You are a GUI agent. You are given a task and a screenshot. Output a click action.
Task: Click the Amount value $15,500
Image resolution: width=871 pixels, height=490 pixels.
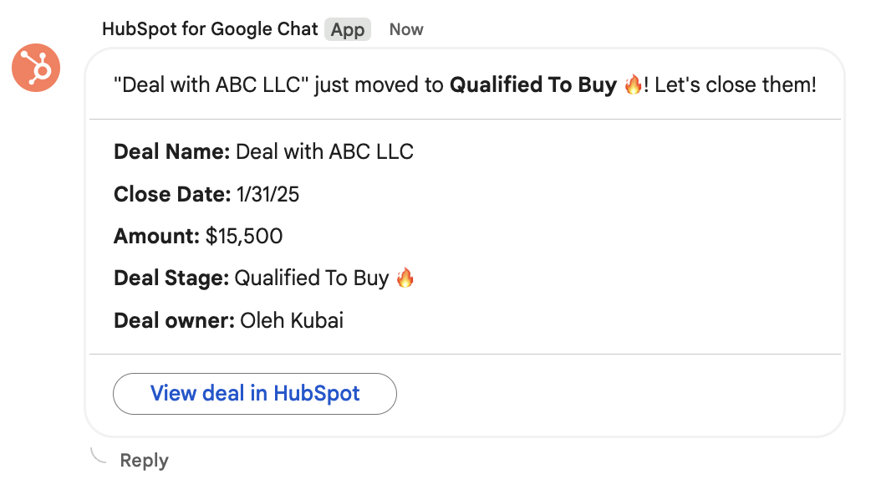[244, 237]
